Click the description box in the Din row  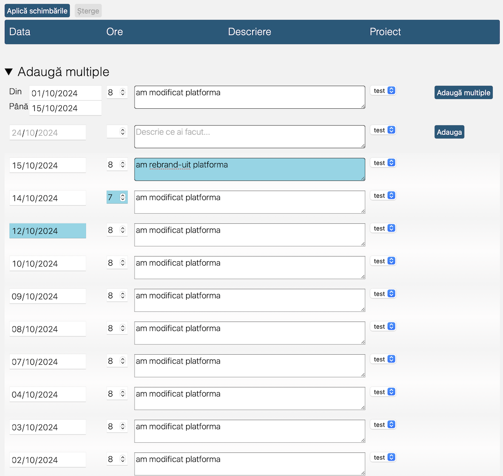(250, 97)
